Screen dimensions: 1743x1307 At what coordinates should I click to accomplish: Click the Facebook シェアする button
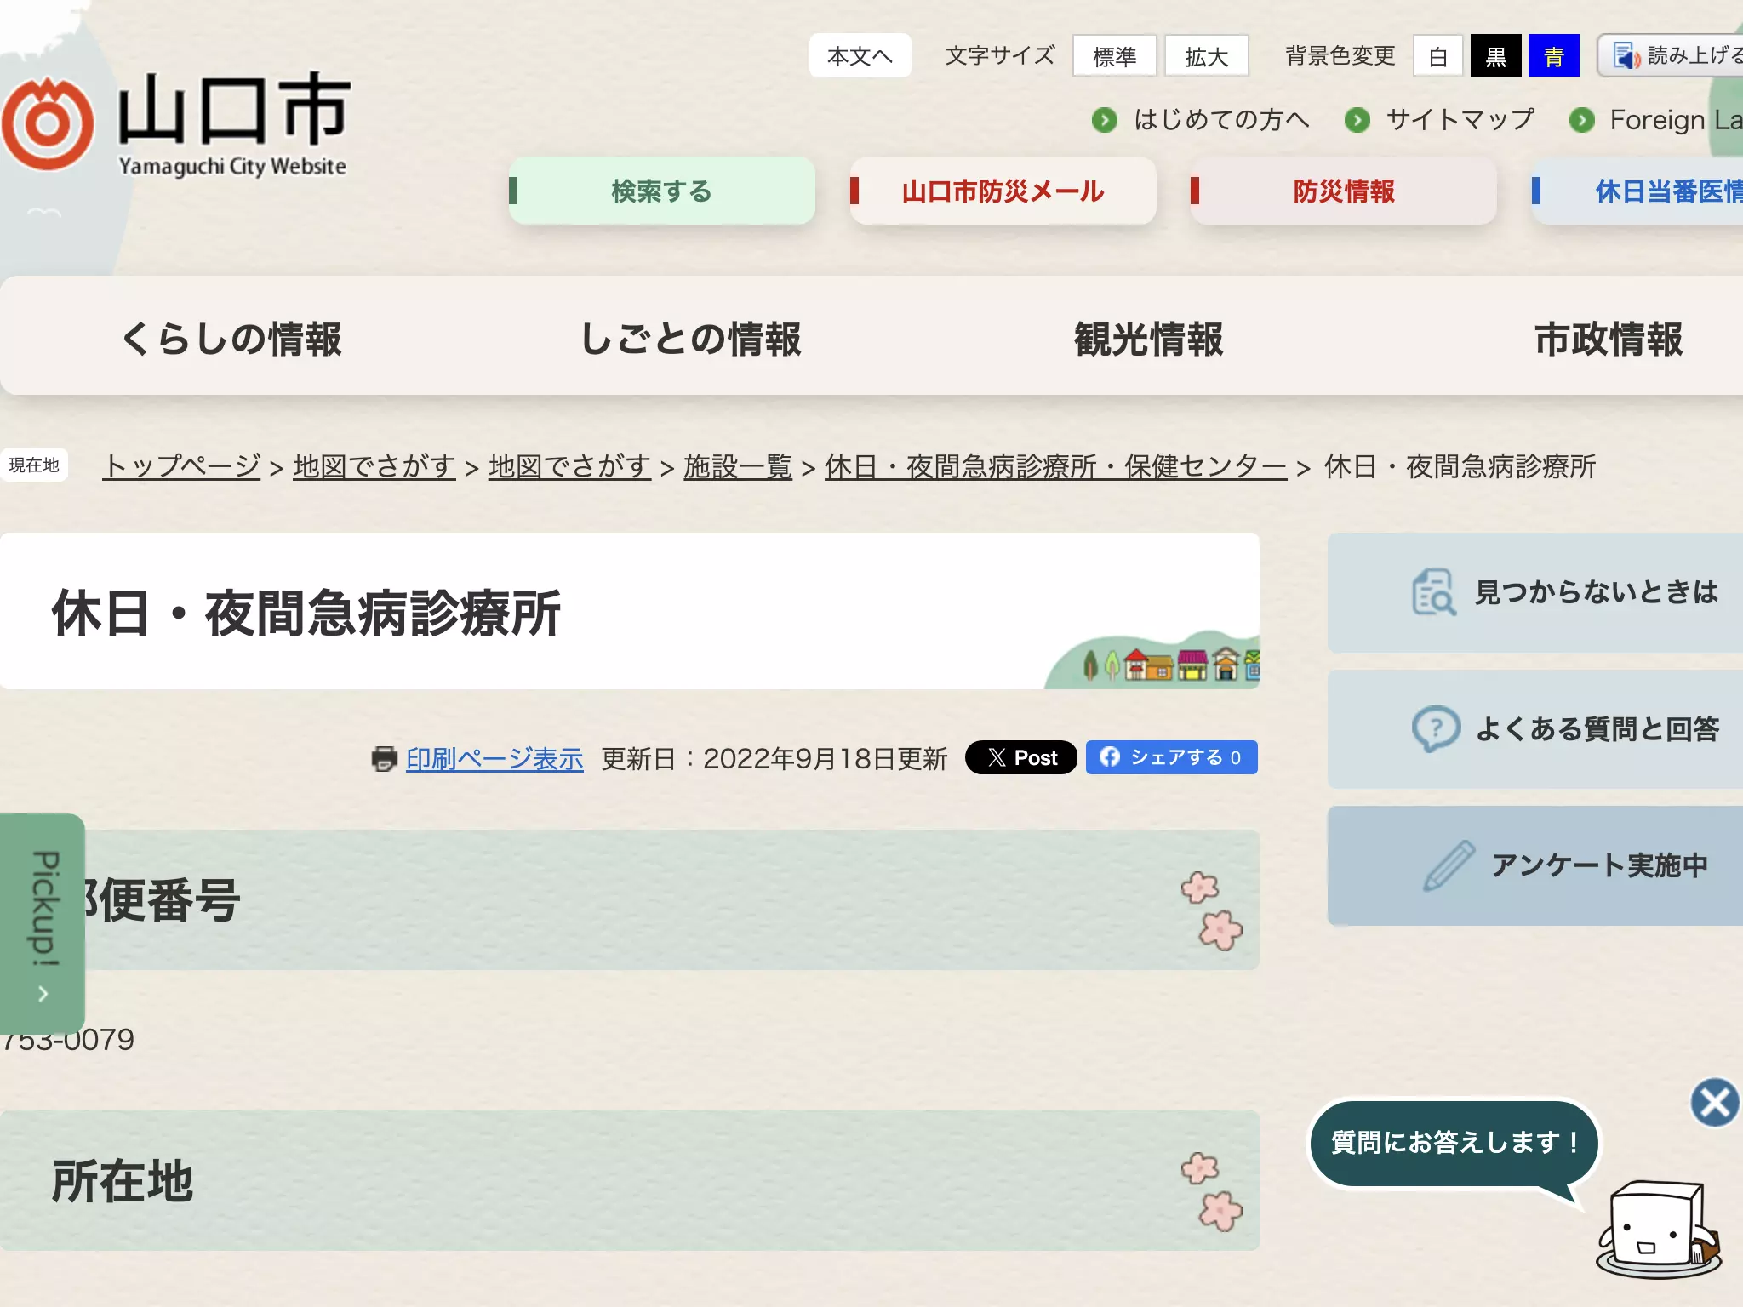(1172, 757)
